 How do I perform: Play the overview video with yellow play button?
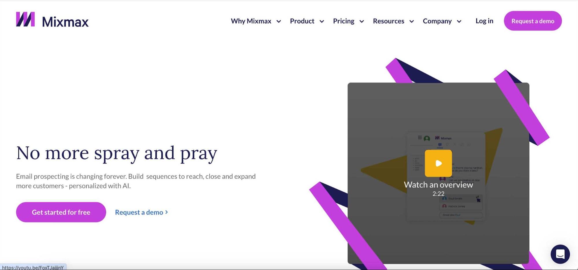(x=438, y=163)
